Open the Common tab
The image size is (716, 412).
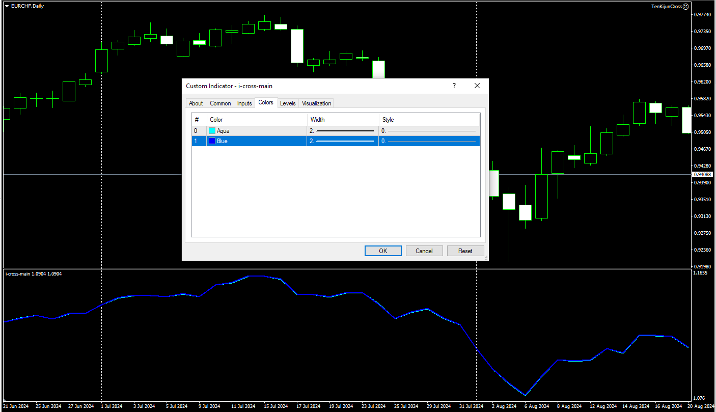click(x=221, y=103)
